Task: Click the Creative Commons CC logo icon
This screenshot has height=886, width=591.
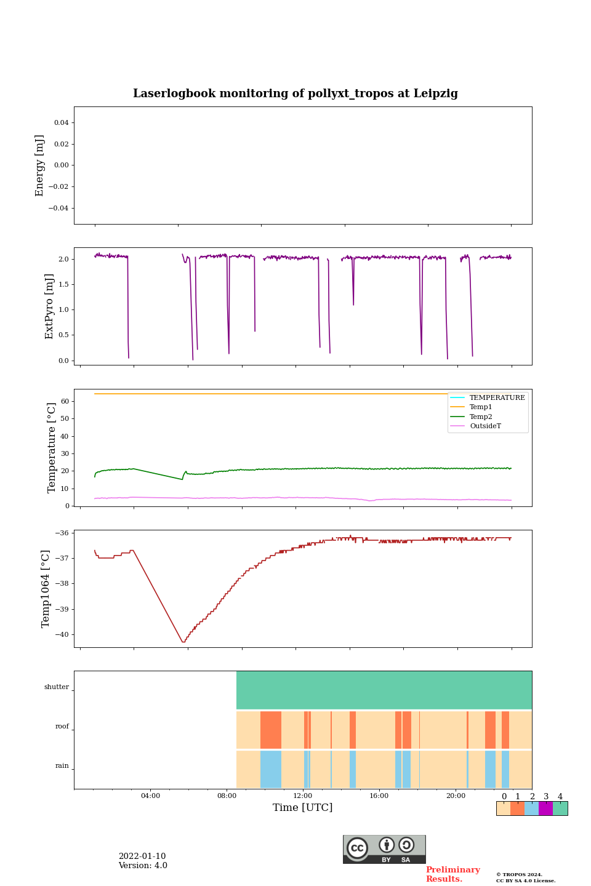Action: coord(357,848)
